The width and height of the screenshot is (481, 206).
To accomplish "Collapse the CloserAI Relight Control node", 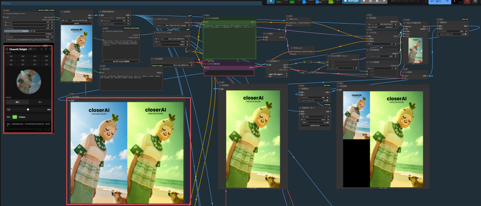I will [4, 14].
